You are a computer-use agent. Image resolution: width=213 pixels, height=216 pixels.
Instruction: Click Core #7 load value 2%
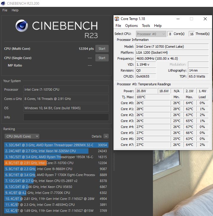coord(202,145)
